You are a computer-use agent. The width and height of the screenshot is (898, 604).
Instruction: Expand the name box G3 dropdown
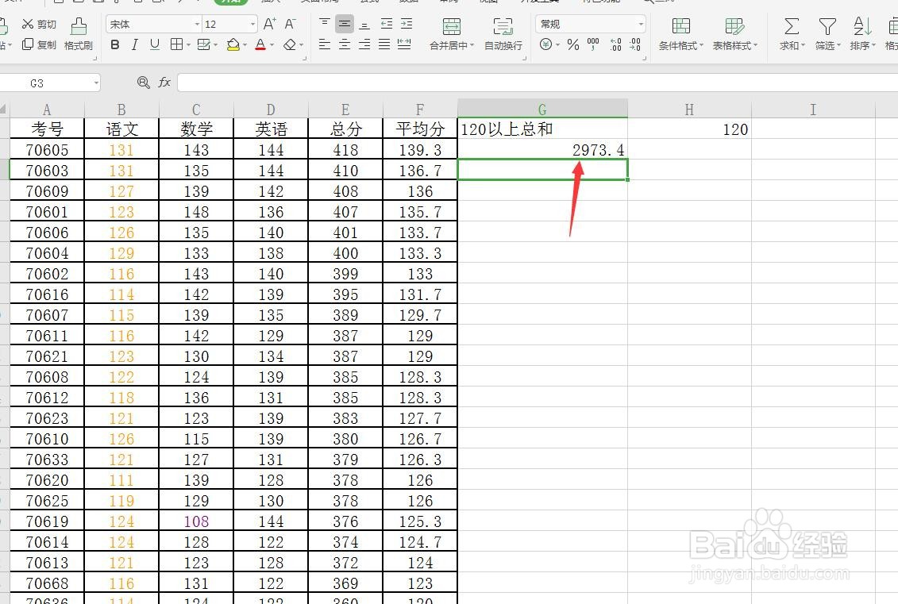(x=95, y=83)
